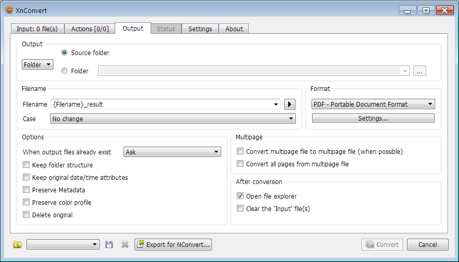Click the delete preset X icon
This screenshot has width=459, height=262.
[125, 244]
